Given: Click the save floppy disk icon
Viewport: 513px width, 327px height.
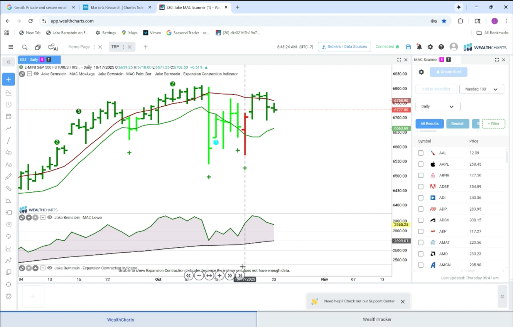Looking at the screenshot, I should tap(408, 47).
